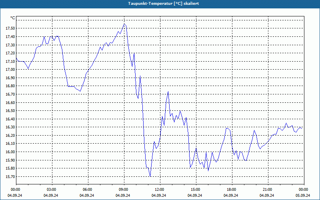Screen dimensions: 320x200
Task: Click the 05.09.24 date label
Action: [x=303, y=195]
